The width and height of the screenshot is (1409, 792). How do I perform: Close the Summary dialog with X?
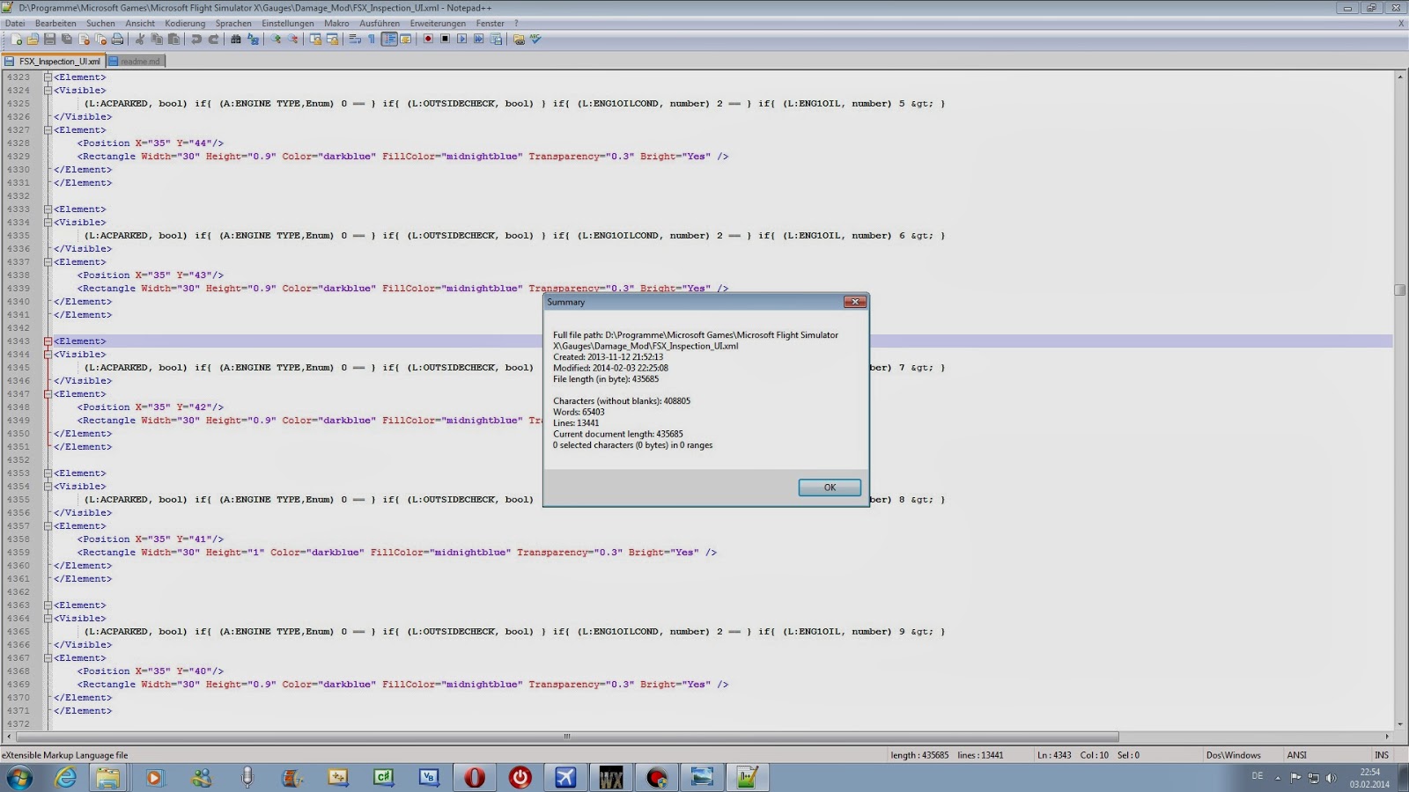[855, 302]
